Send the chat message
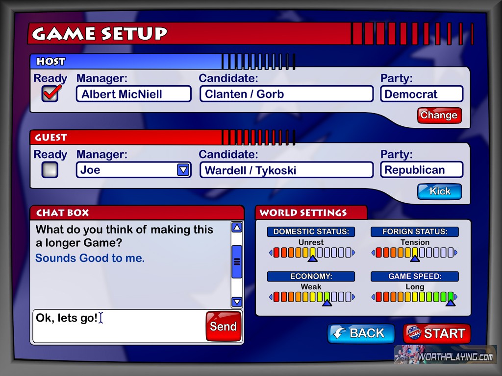The width and height of the screenshot is (502, 376). (223, 326)
